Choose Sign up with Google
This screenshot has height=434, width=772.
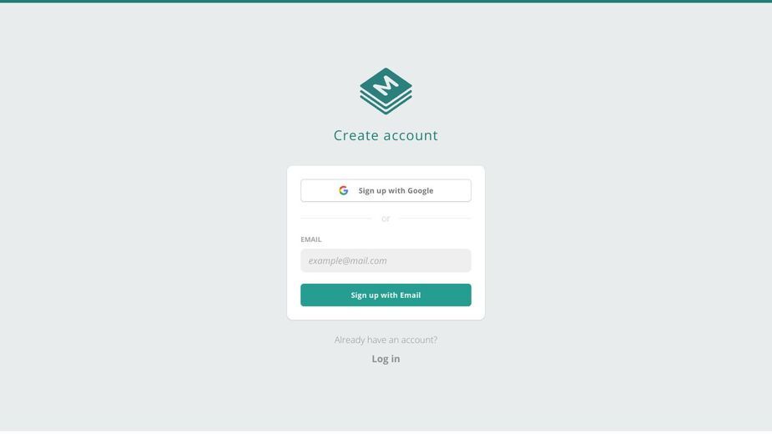click(386, 190)
